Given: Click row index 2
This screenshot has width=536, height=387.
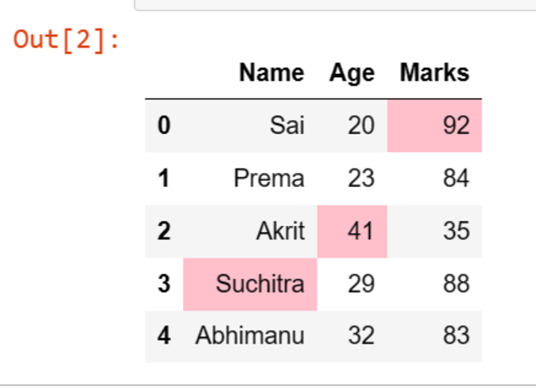Looking at the screenshot, I should tap(164, 231).
